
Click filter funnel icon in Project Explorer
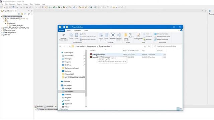tap(25, 14)
